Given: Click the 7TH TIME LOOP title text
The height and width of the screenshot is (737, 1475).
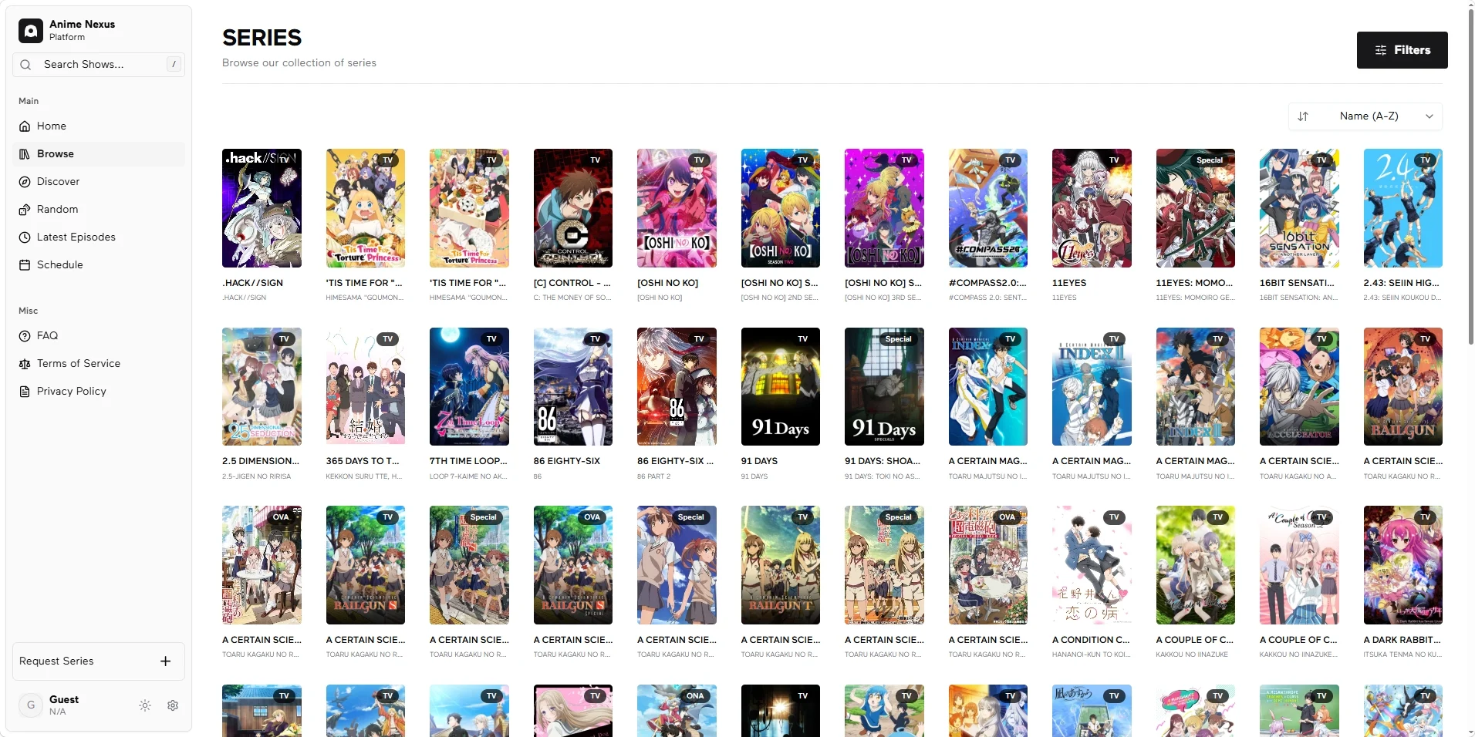Looking at the screenshot, I should pos(468,461).
